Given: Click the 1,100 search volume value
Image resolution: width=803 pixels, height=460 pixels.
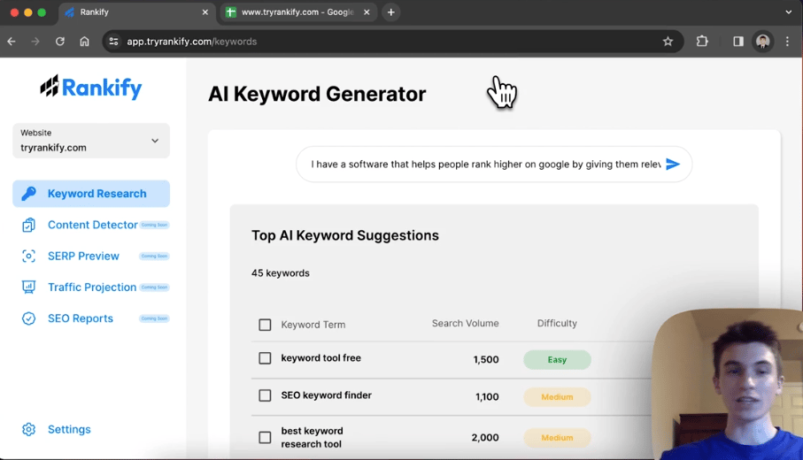Looking at the screenshot, I should [487, 396].
